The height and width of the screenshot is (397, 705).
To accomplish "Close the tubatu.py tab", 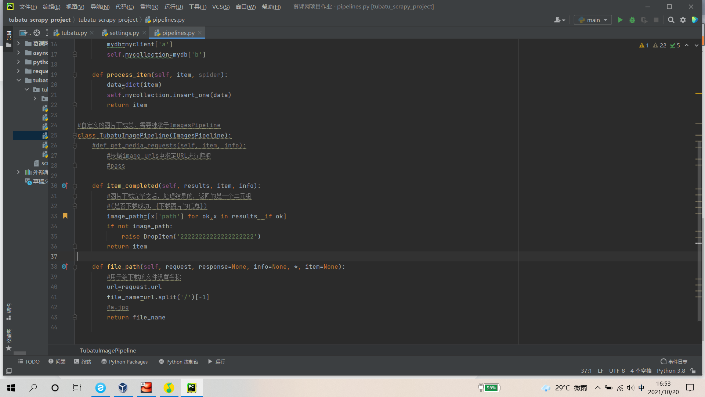I will [x=92, y=33].
